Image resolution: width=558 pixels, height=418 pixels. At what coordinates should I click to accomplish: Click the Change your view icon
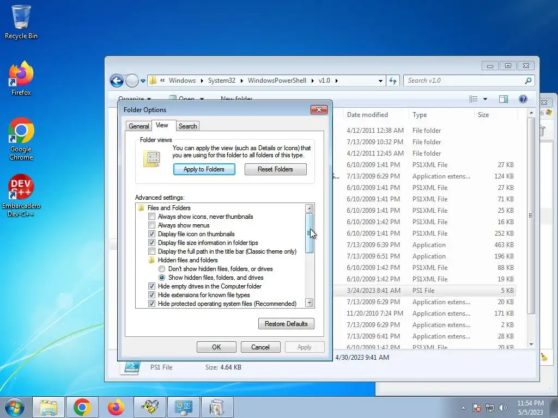(474, 99)
